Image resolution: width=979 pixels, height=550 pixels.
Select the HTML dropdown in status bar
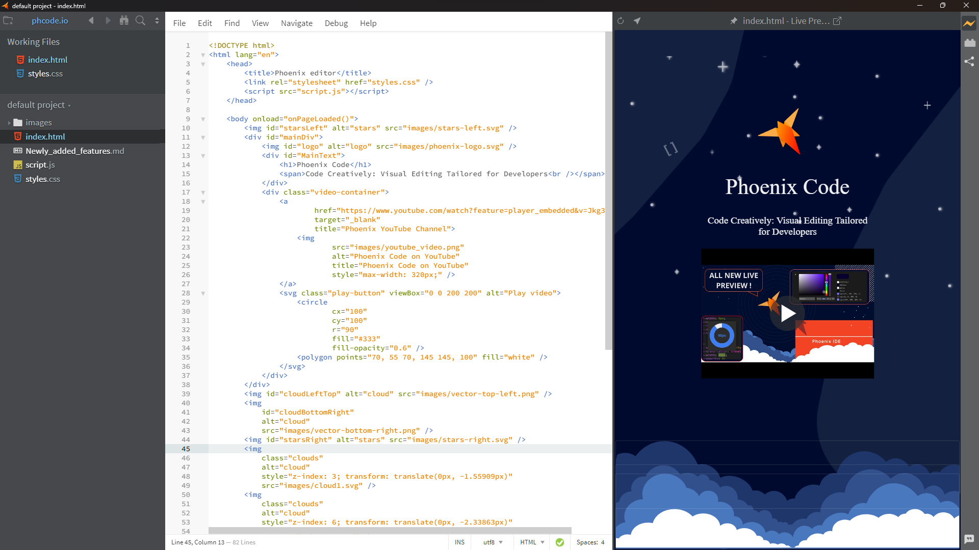[530, 542]
